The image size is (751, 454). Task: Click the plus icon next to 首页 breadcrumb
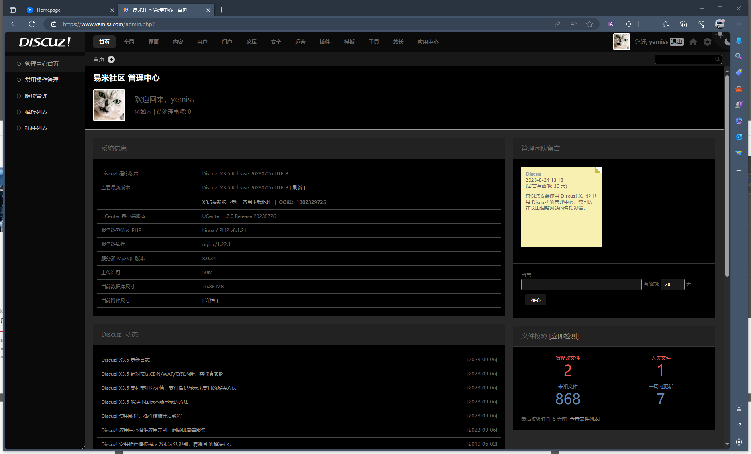pyautogui.click(x=111, y=59)
